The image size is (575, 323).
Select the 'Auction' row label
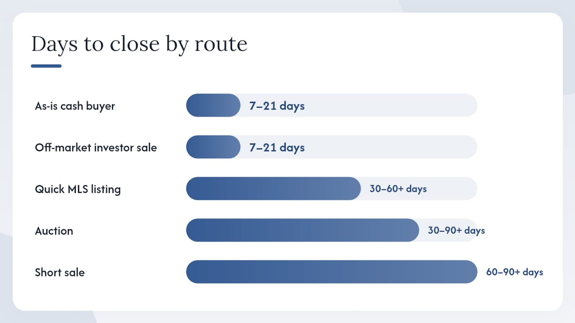click(x=54, y=231)
